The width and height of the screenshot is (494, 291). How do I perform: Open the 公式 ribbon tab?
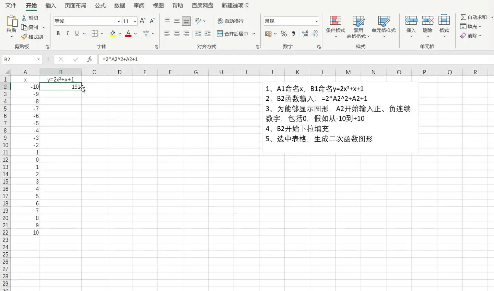[100, 5]
